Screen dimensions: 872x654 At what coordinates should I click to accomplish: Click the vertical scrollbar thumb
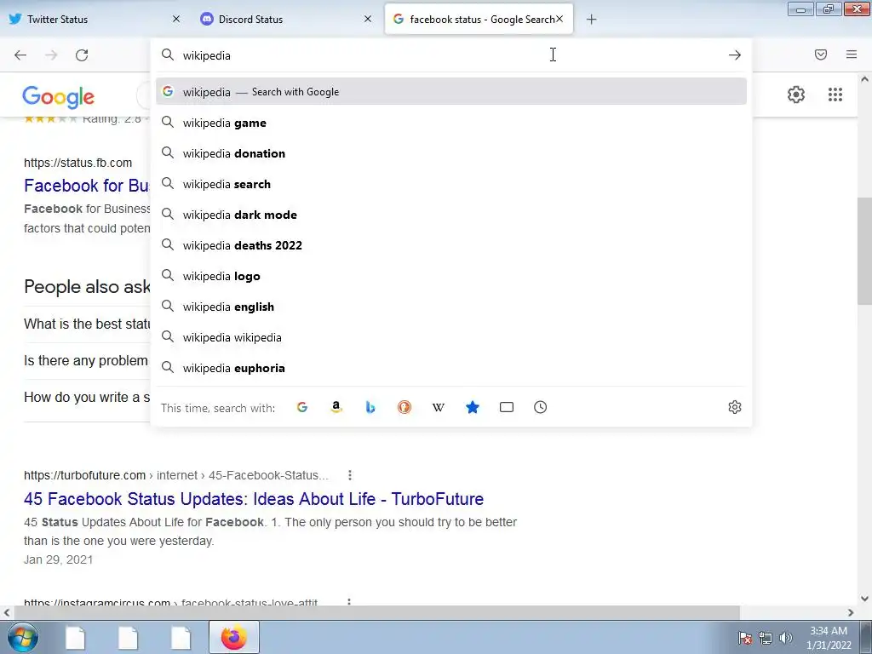point(864,251)
